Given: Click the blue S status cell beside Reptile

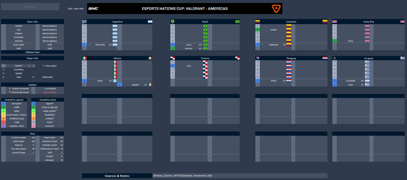Looking at the screenshot, I should [x=120, y=85].
